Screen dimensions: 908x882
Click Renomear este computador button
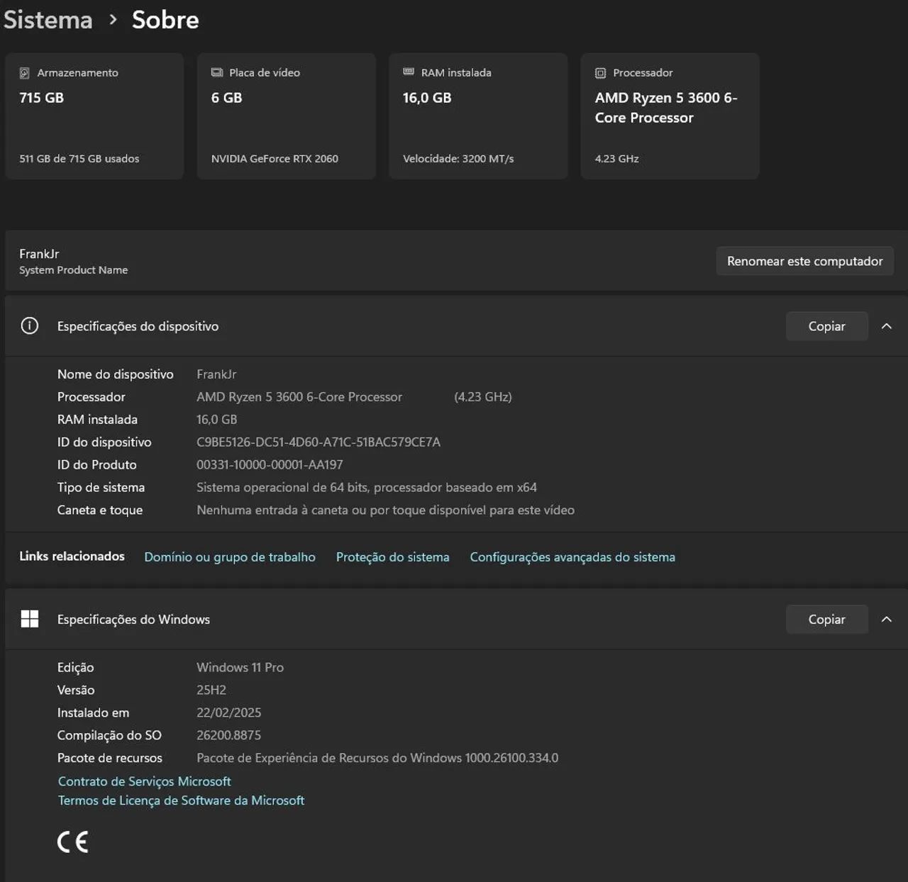(x=805, y=261)
